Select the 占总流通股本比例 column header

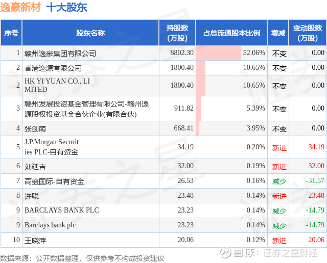(231, 33)
